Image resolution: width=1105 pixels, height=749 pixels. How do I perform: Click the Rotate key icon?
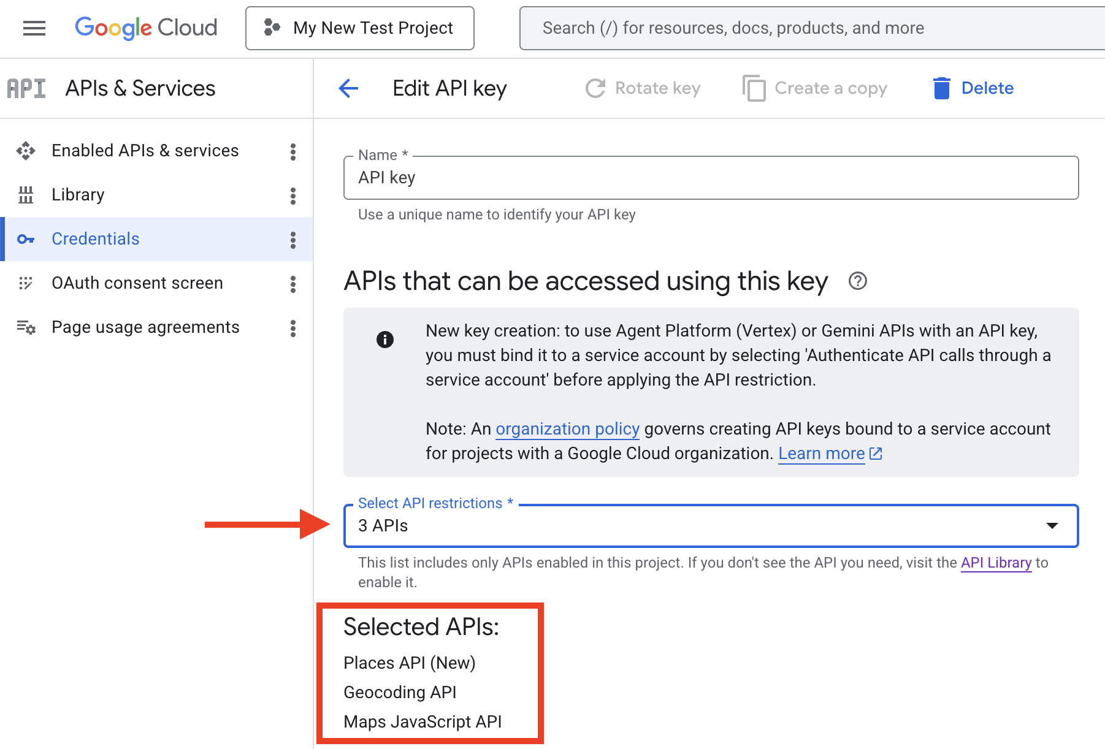(x=595, y=88)
